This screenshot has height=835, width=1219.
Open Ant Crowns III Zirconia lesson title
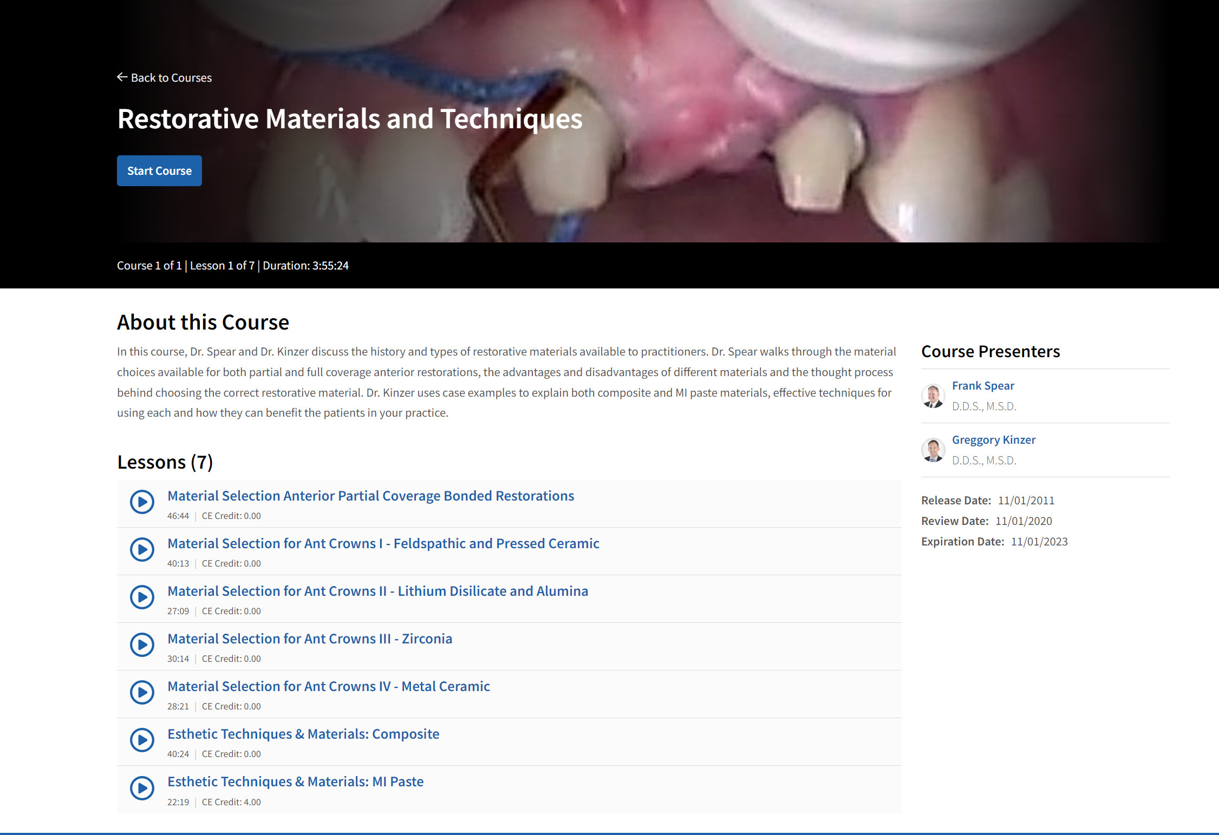pos(310,639)
